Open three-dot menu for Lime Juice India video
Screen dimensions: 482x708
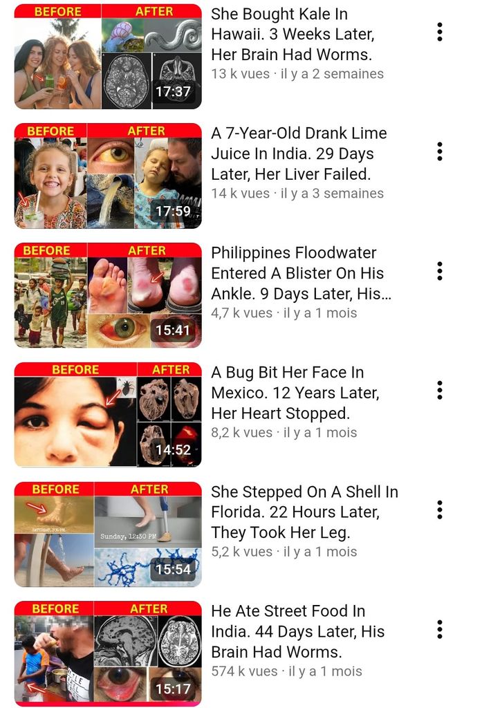440,151
